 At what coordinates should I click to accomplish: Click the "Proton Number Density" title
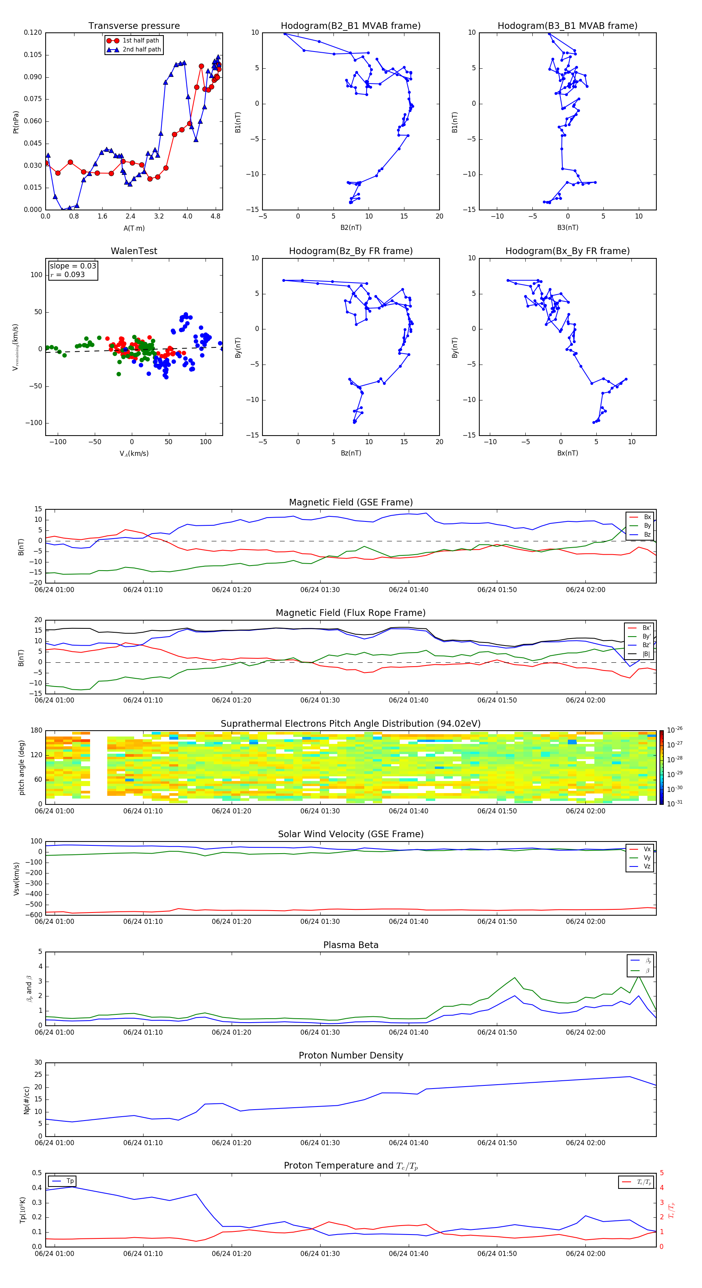pos(351,1055)
